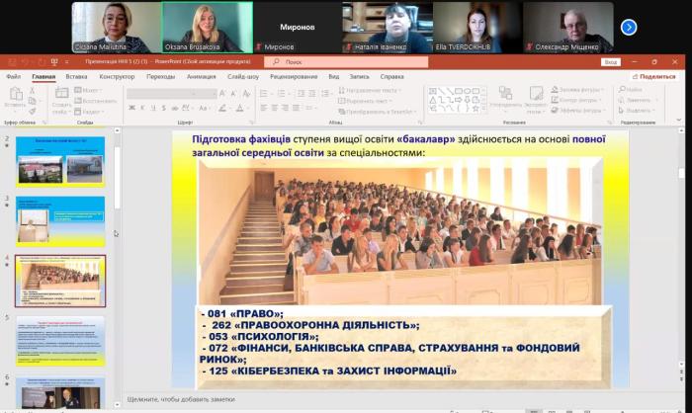Click the Paste (Вставить) clipboard icon
This screenshot has width=692, height=413.
[15, 97]
